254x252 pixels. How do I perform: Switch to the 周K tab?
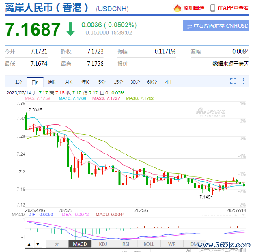[x=52, y=82]
